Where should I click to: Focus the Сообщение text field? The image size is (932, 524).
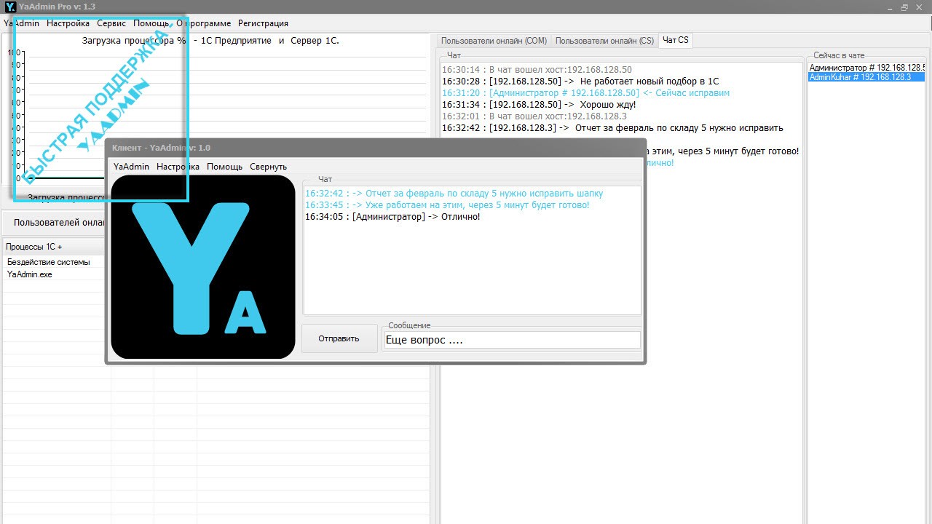(512, 340)
